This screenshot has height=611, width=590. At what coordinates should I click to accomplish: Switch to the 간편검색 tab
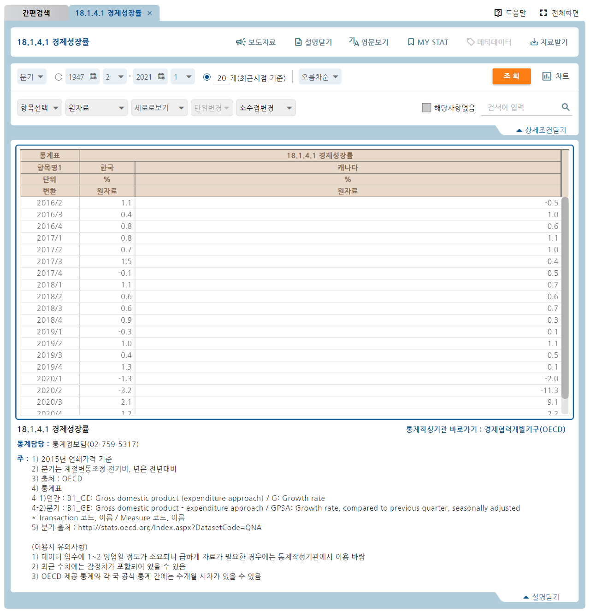coord(36,13)
